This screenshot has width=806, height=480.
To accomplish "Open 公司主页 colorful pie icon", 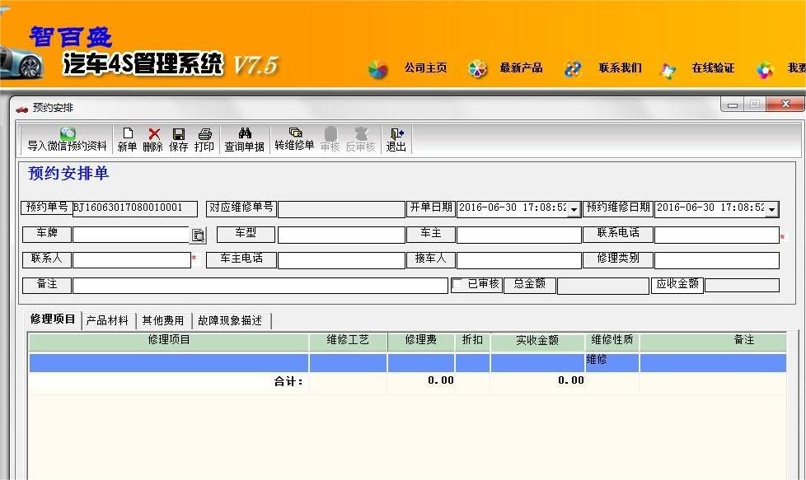I will pyautogui.click(x=377, y=69).
